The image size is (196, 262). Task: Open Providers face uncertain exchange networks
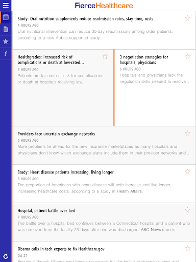coord(56,134)
